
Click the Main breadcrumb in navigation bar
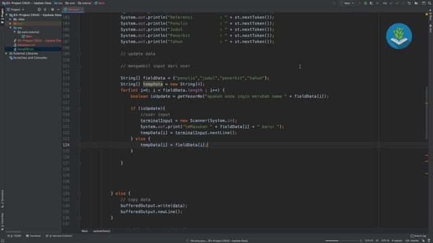pos(99,3)
